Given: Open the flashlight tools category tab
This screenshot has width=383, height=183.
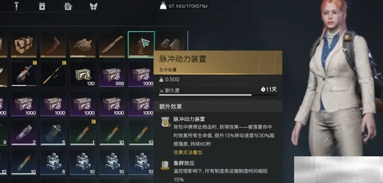Looking at the screenshot, I should point(16,6).
